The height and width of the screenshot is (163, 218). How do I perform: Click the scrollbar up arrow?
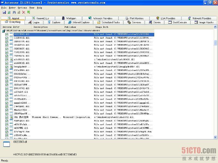click(x=215, y=27)
